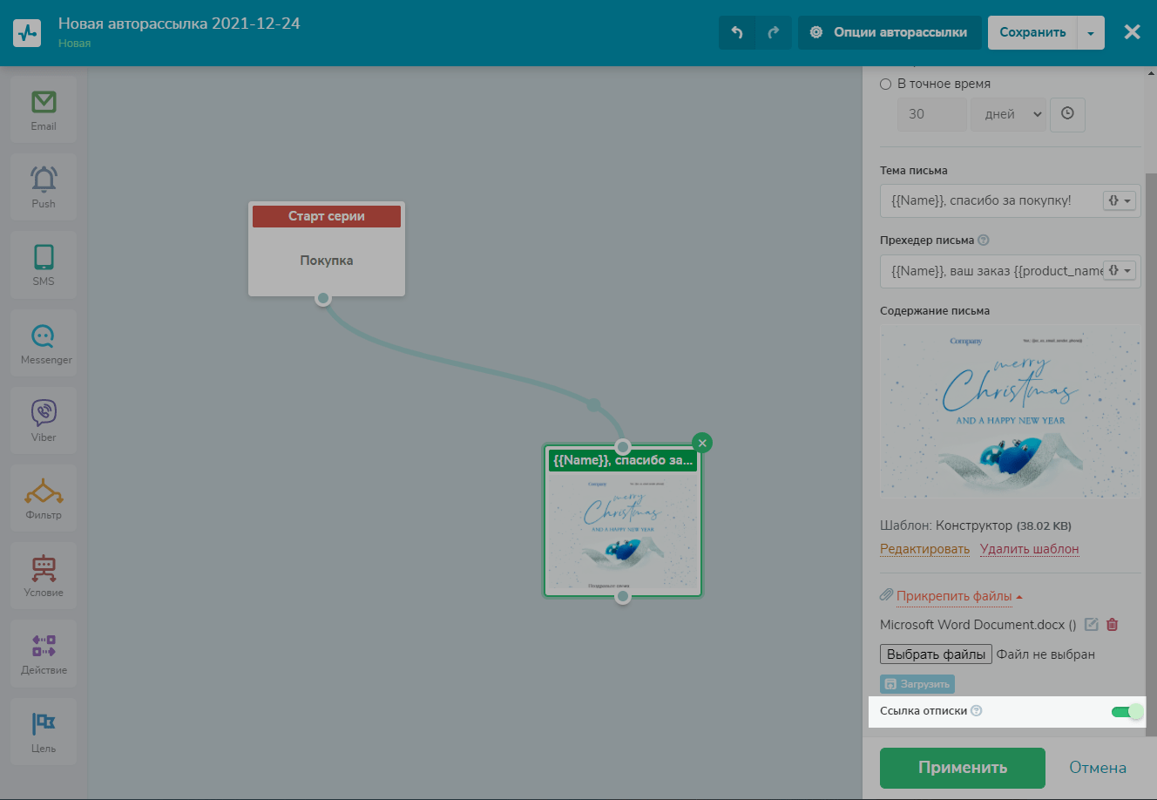Open variables dropdown in Прехедер письма field

point(1120,271)
